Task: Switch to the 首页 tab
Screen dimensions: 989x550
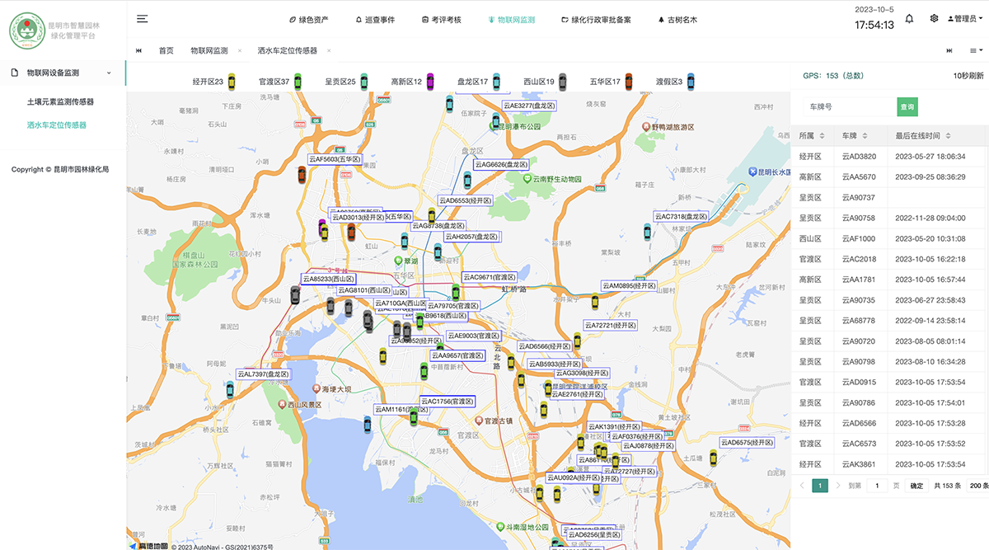Action: [x=166, y=51]
